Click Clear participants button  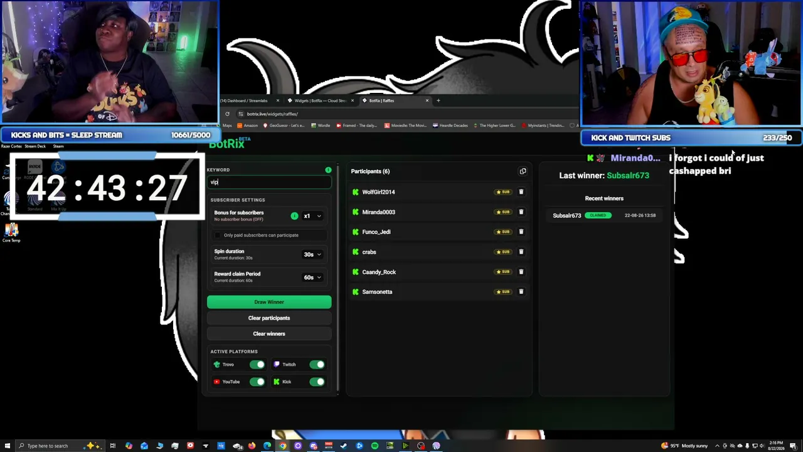269,318
